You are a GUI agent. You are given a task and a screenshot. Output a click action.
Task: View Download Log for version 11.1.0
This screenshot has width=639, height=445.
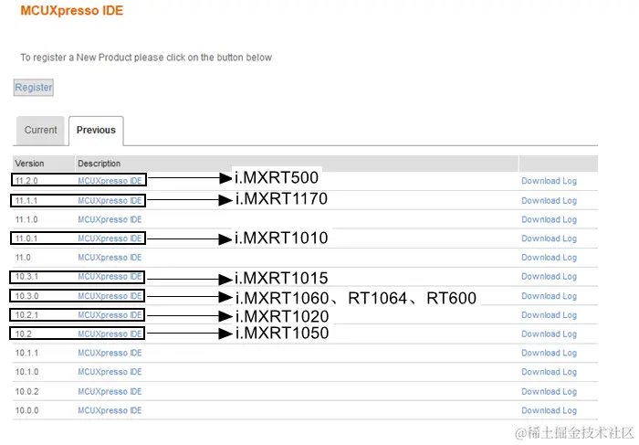[549, 219]
